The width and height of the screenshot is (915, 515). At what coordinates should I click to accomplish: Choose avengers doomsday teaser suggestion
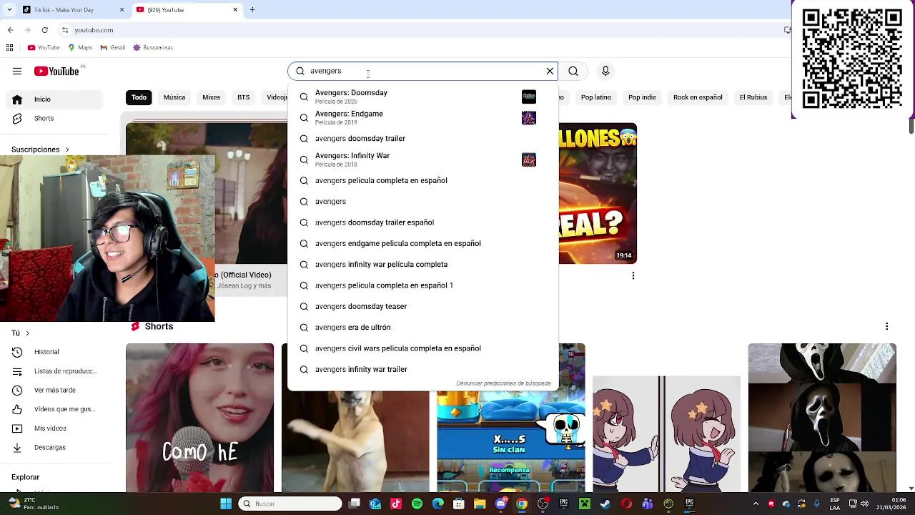(x=422, y=306)
